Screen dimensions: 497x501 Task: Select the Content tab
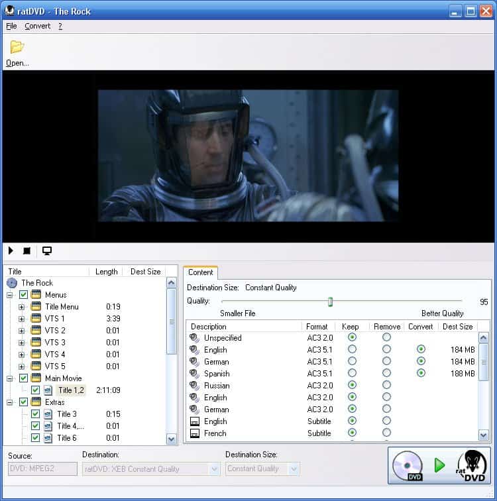click(200, 272)
